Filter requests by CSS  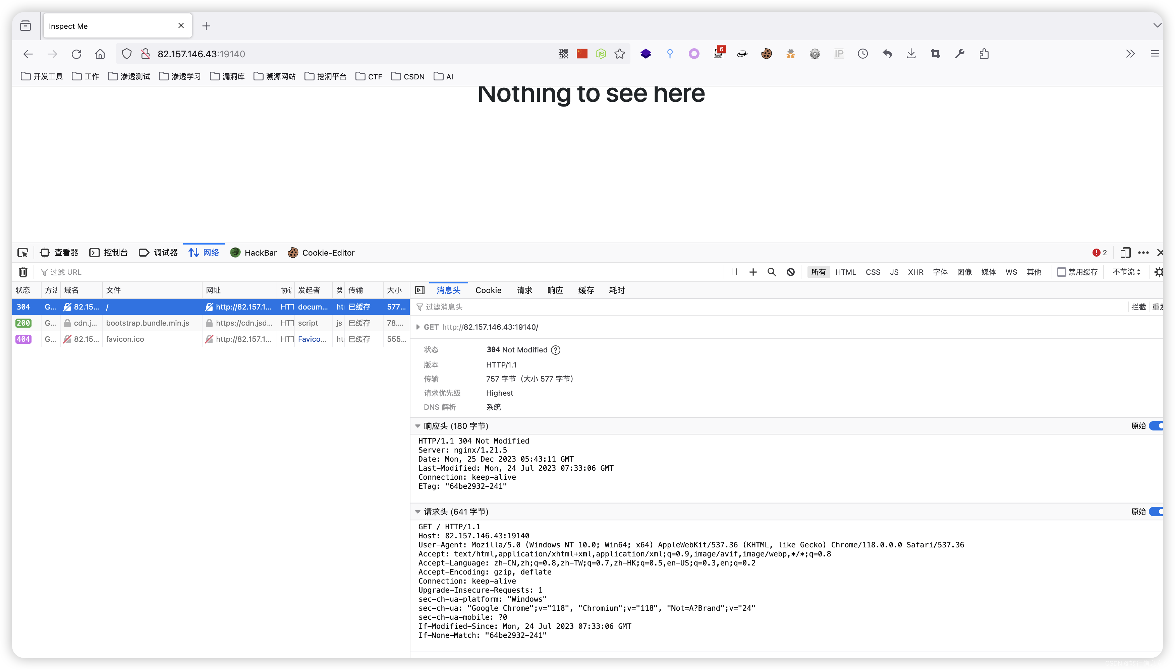pos(873,272)
